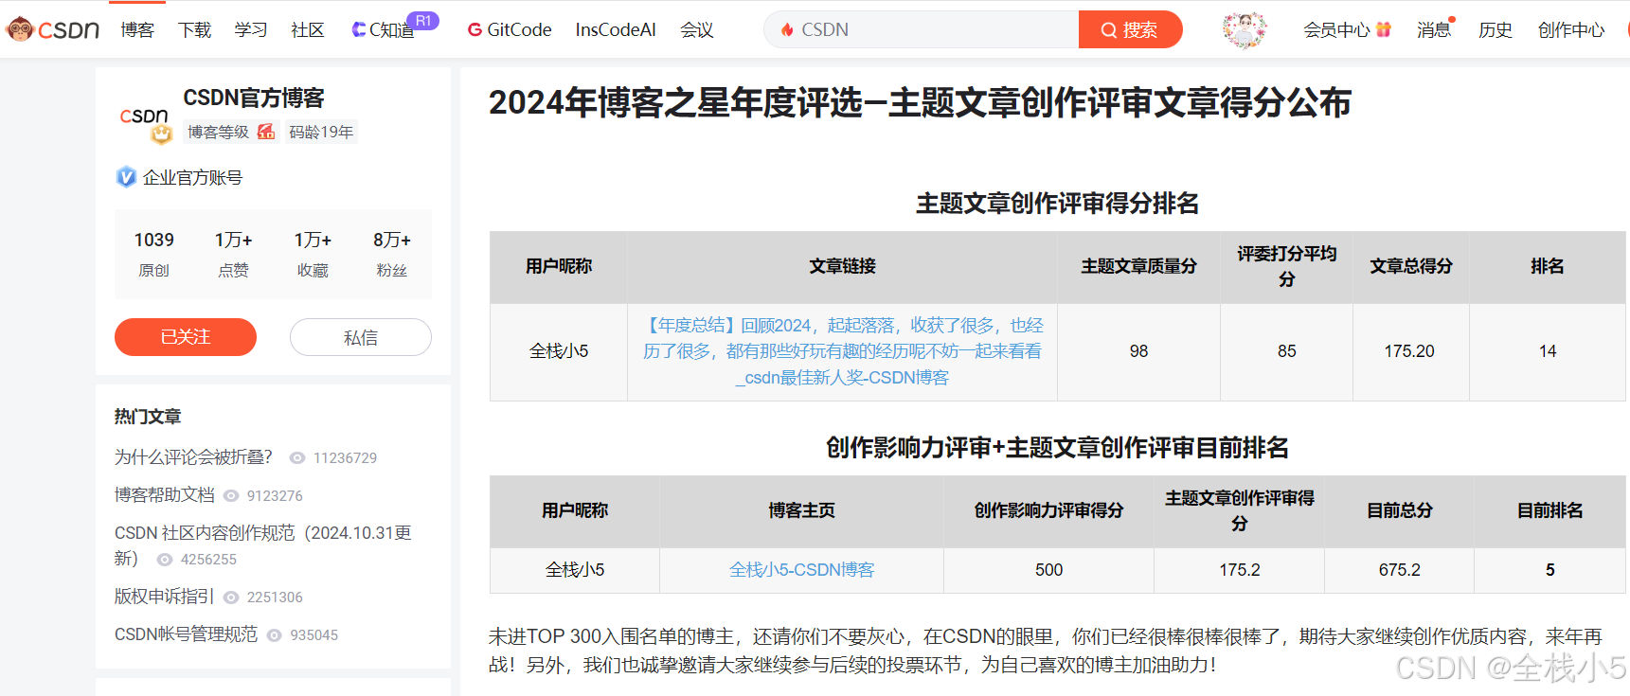
Task: Click the 热门文章 section heading
Action: point(148,417)
